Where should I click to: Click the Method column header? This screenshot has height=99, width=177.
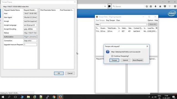[x=124, y=28]
